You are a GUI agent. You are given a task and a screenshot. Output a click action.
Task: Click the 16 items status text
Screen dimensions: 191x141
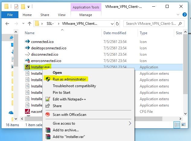tap(12, 125)
